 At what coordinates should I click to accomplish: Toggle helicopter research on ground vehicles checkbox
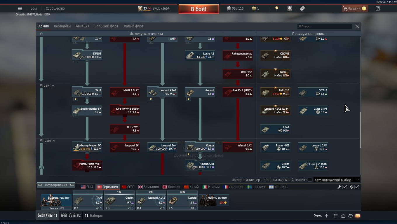point(310,180)
